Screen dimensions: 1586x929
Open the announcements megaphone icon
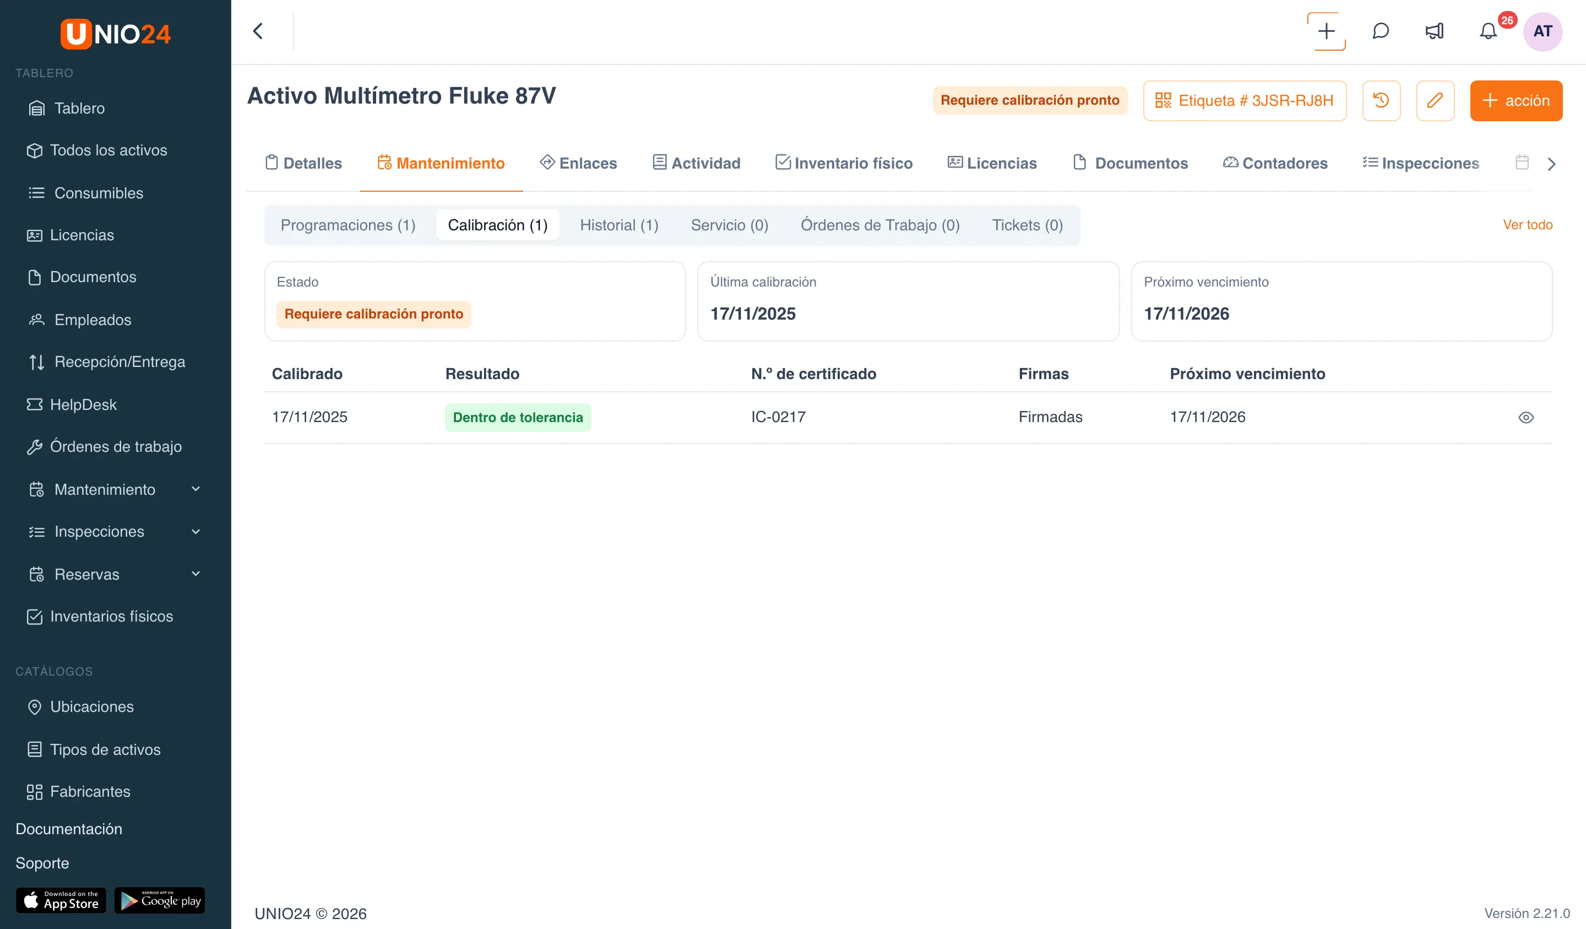[x=1435, y=31]
